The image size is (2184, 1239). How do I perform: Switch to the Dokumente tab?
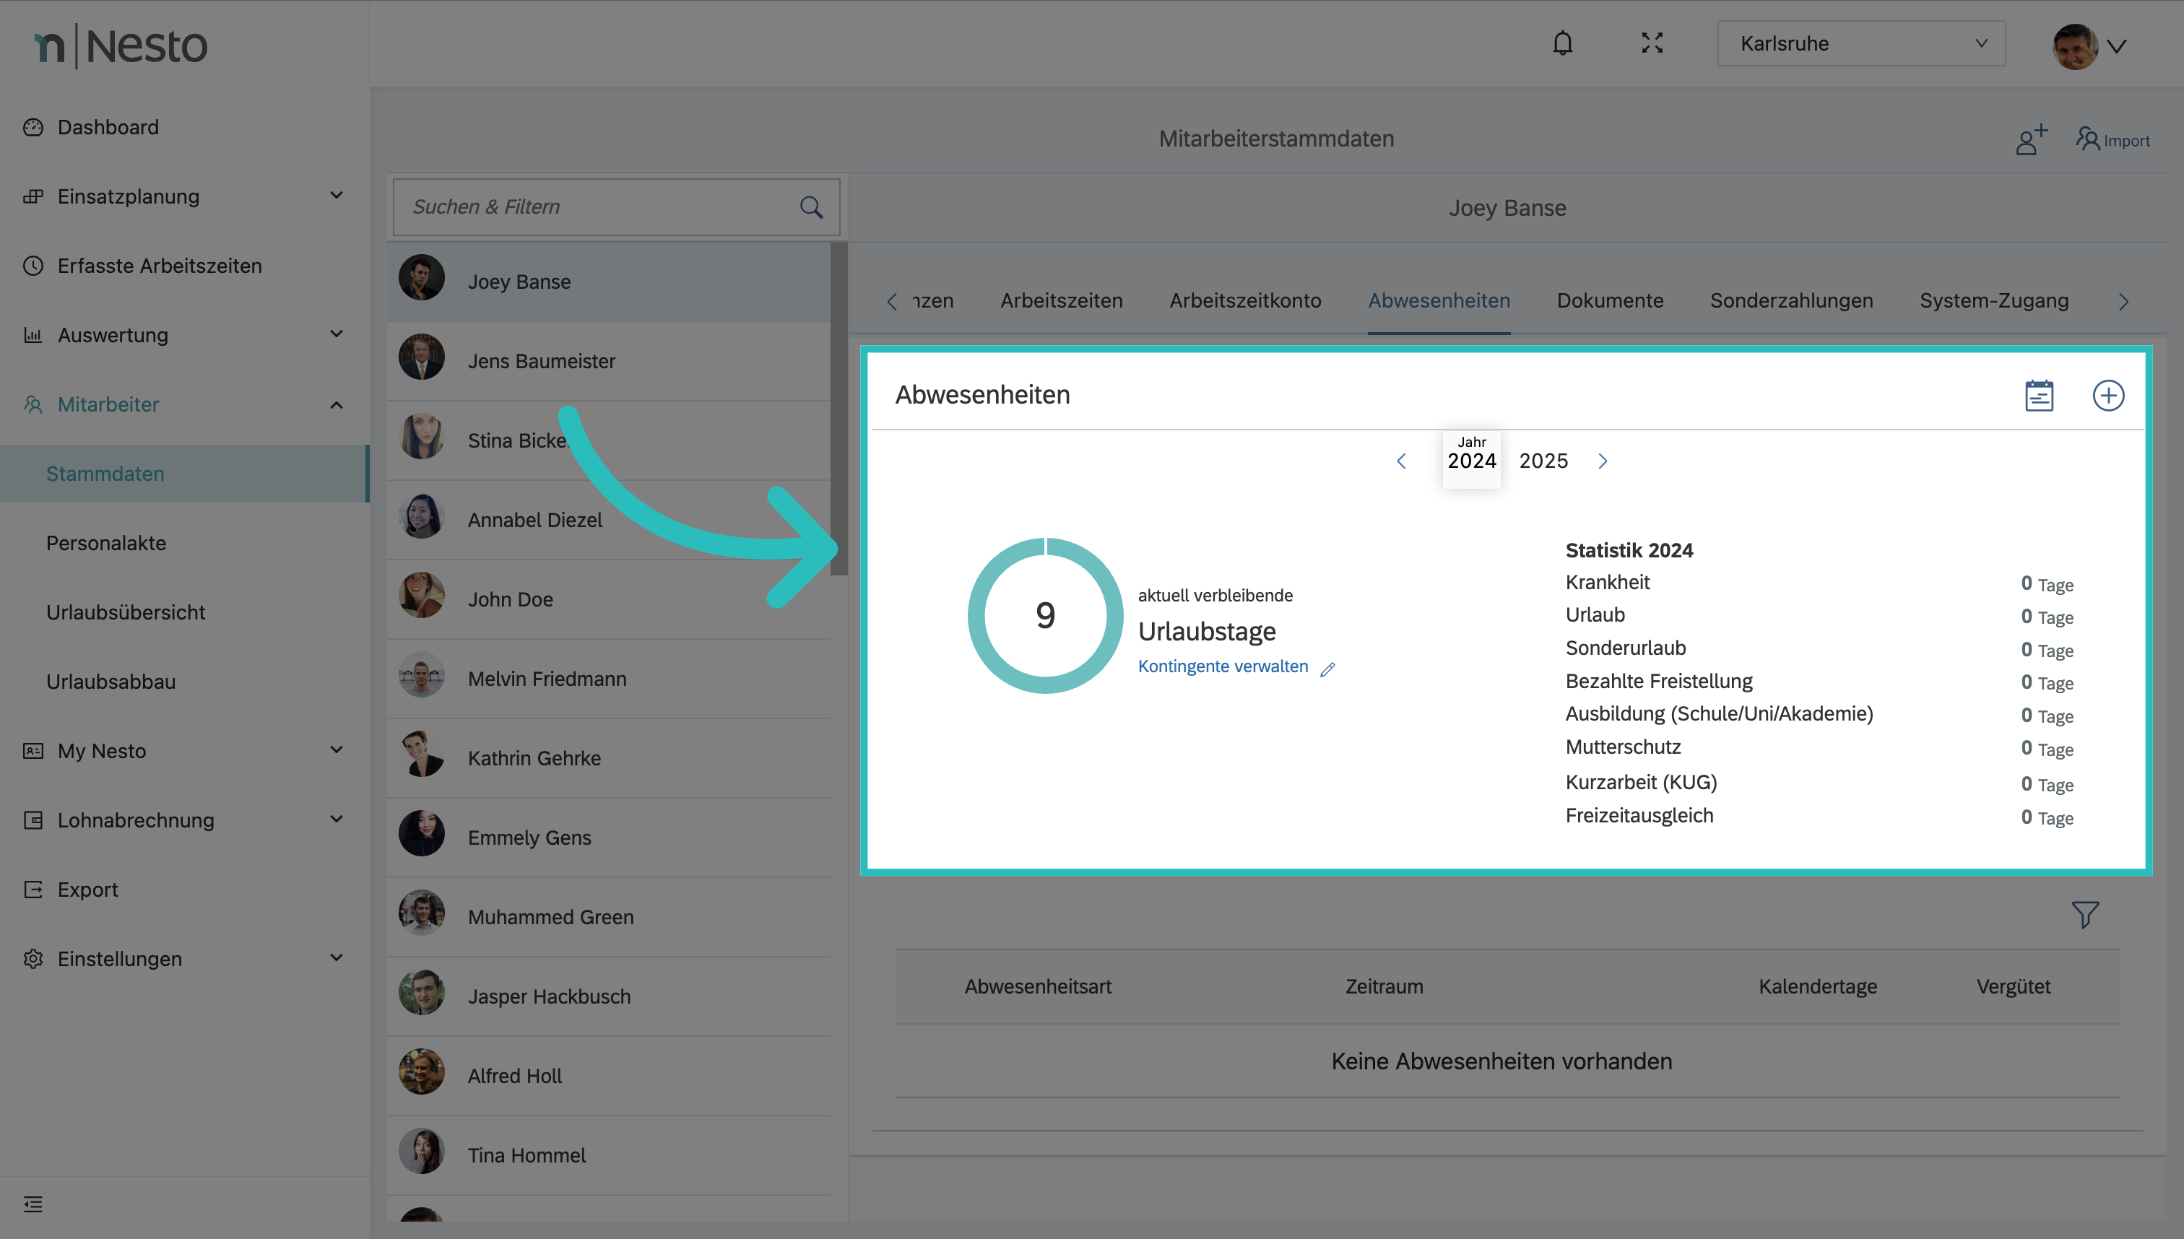click(x=1610, y=300)
